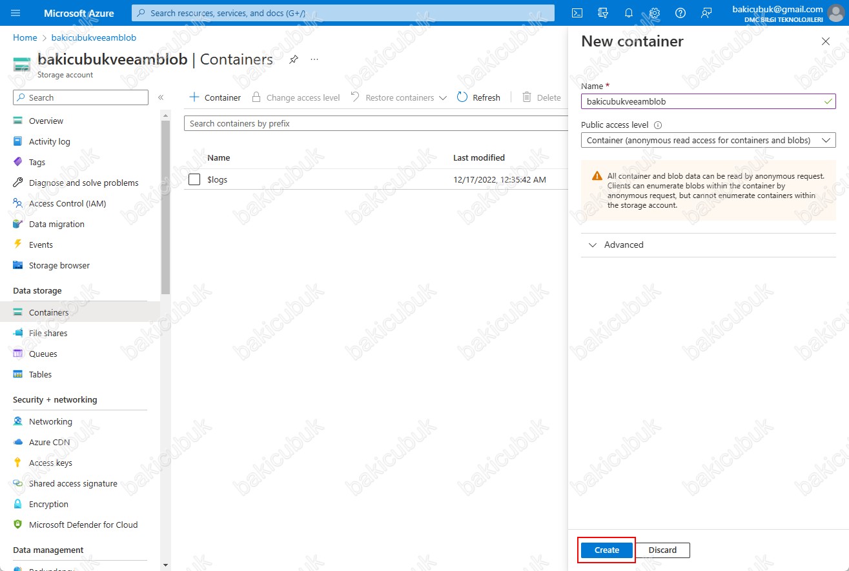This screenshot has width=849, height=571.
Task: Click the Diagnose and solve problems wrench icon
Action: tap(18, 183)
